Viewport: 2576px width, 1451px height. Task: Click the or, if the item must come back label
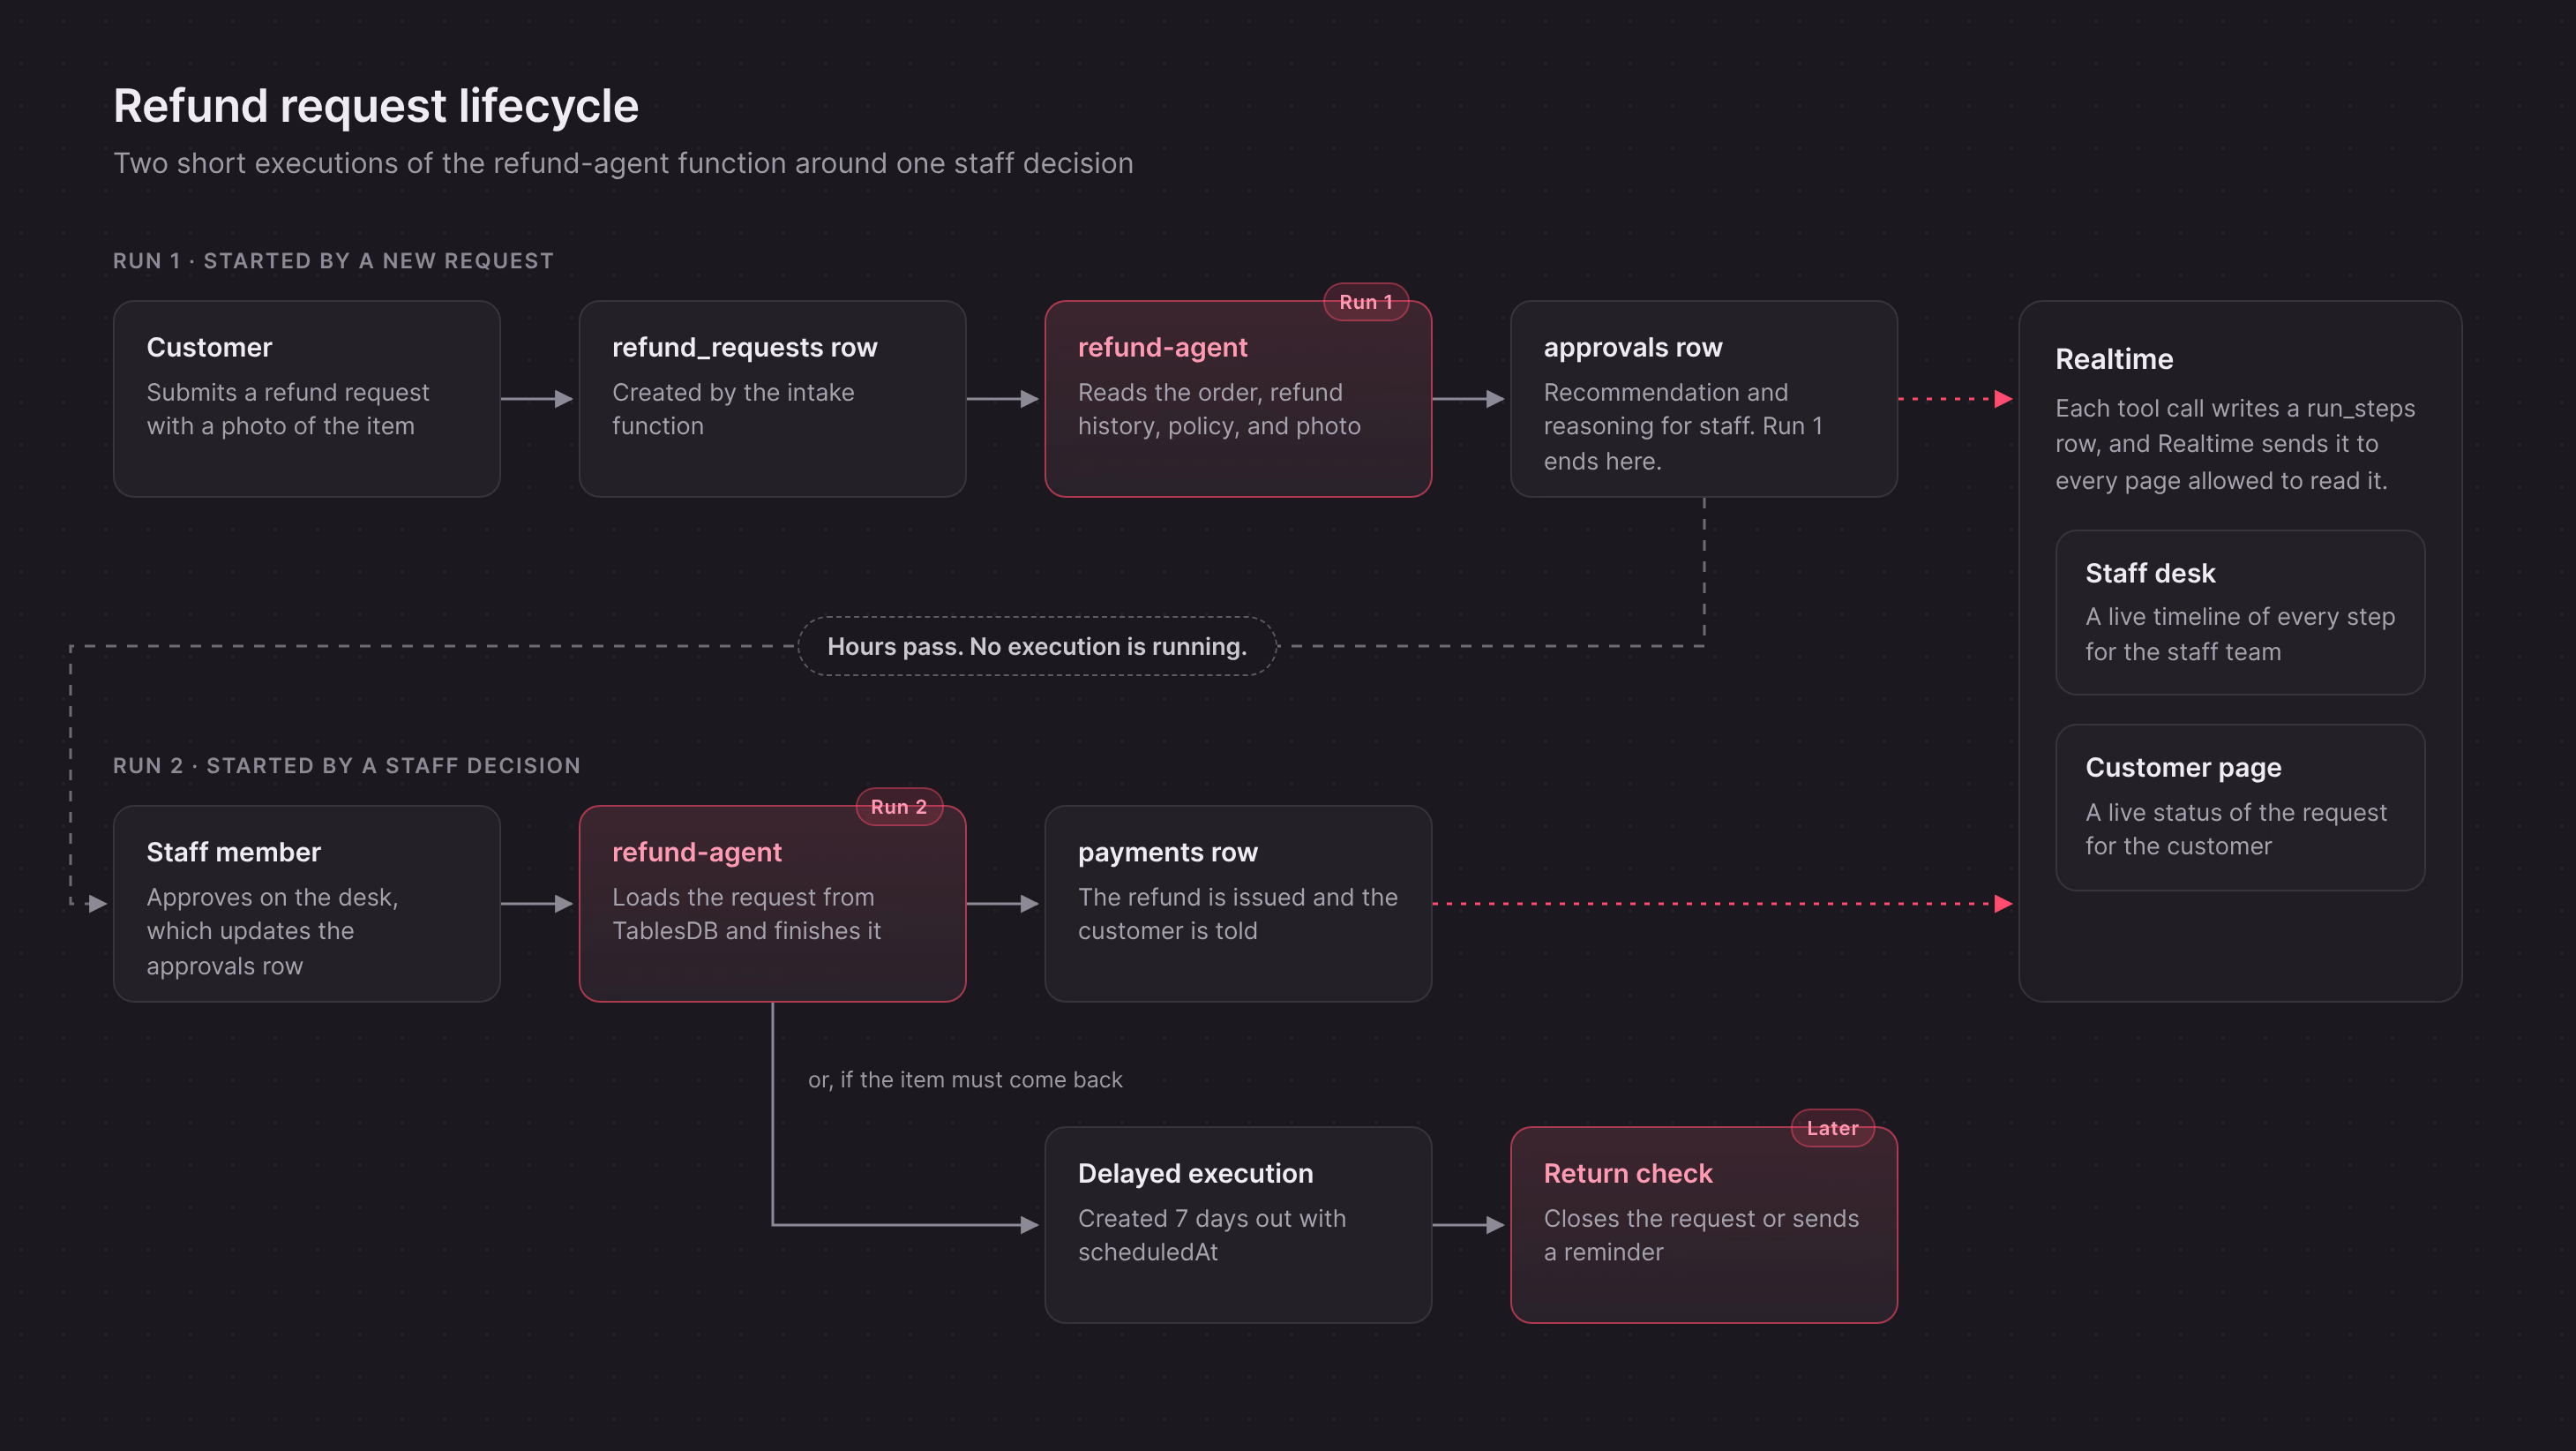tap(965, 1079)
